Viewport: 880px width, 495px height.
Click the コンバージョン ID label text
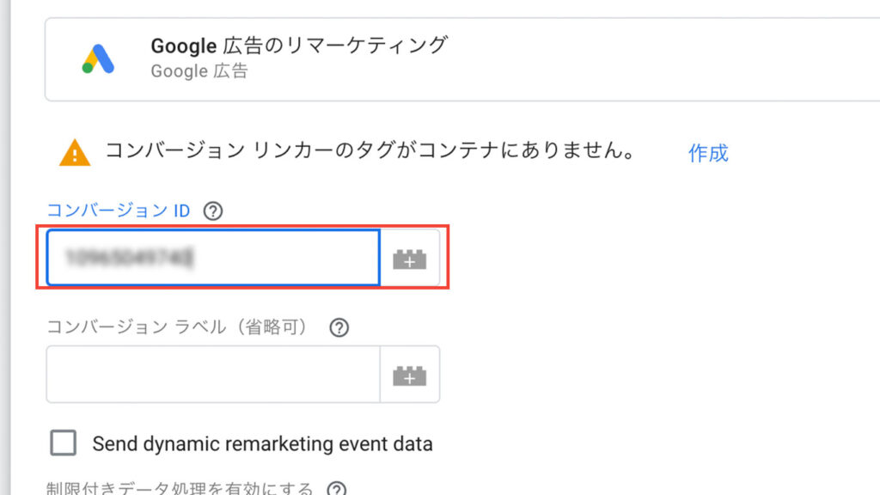tap(119, 211)
